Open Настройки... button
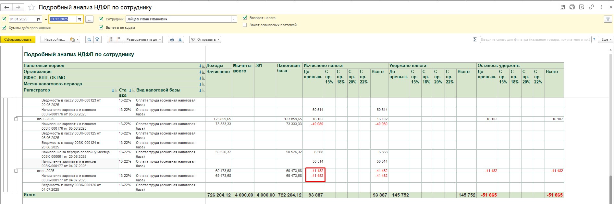Screen dimensions: 614x204 (55, 39)
